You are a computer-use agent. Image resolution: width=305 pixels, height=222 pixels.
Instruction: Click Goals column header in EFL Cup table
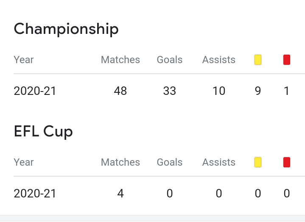pyautogui.click(x=170, y=162)
